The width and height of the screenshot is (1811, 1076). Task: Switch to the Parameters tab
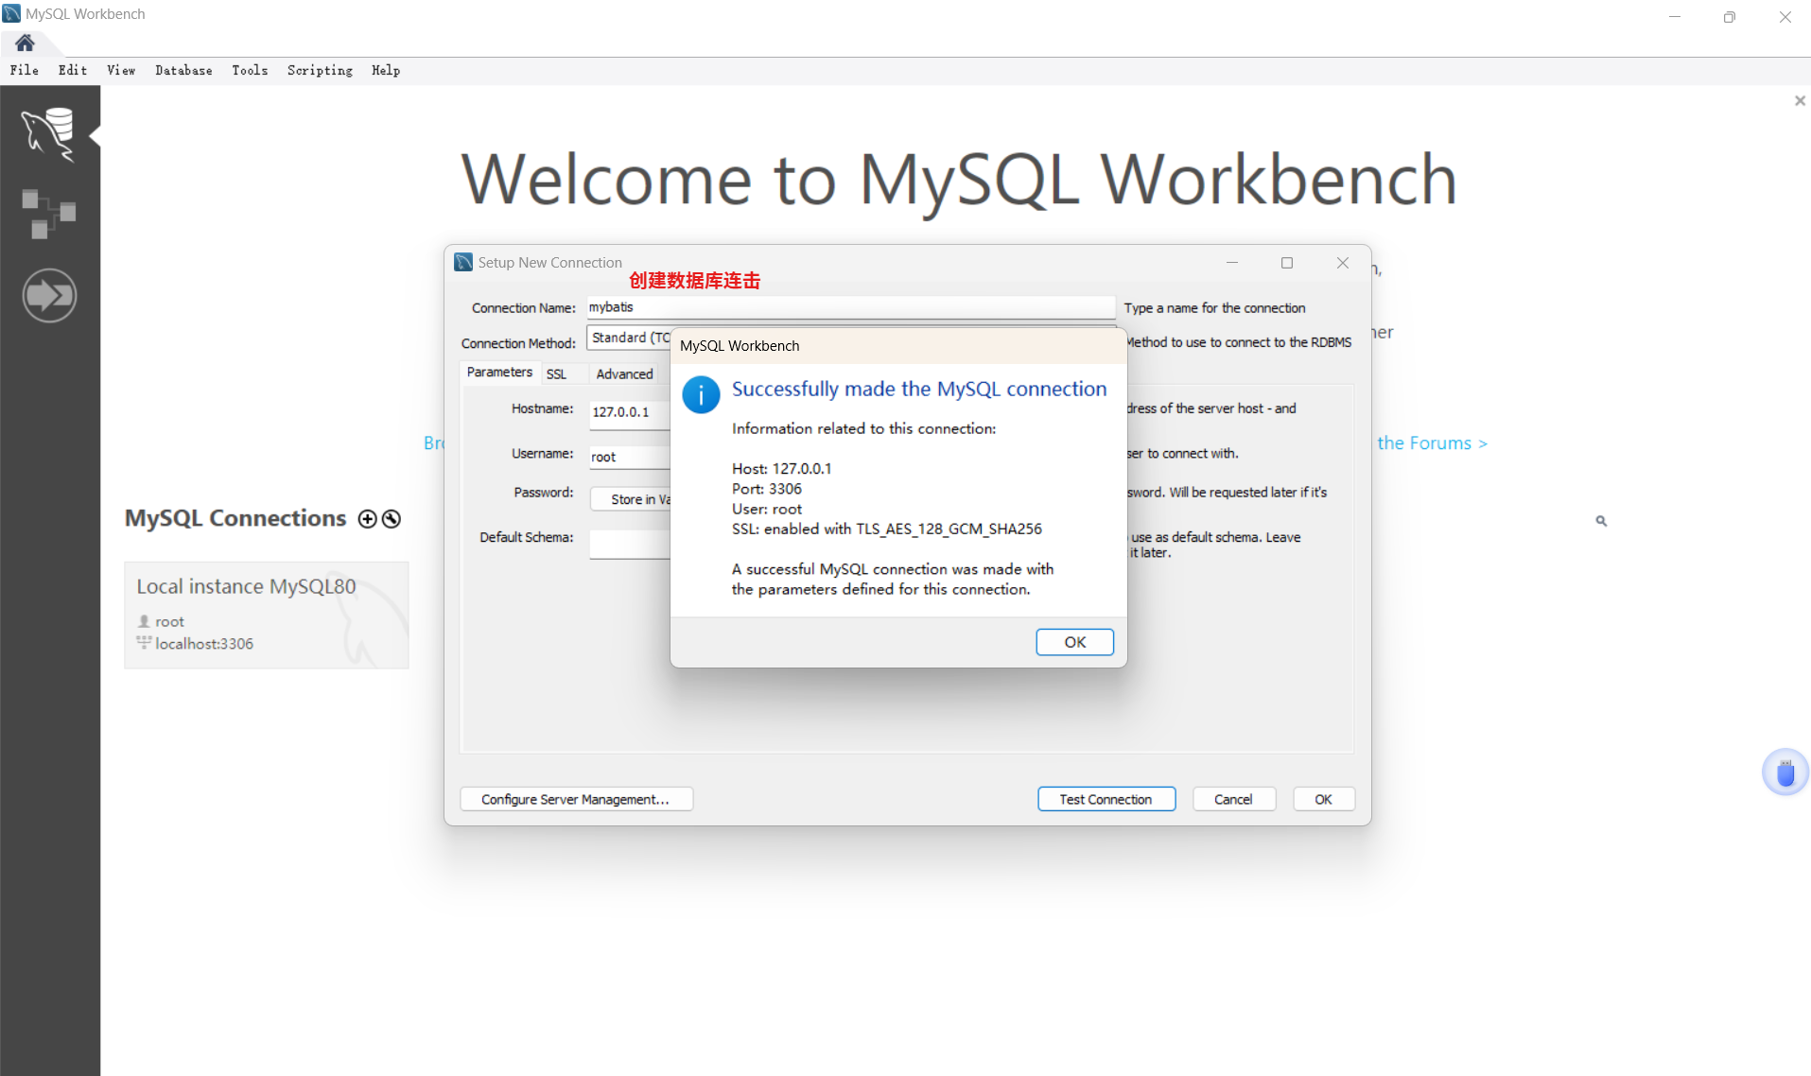pyautogui.click(x=499, y=373)
